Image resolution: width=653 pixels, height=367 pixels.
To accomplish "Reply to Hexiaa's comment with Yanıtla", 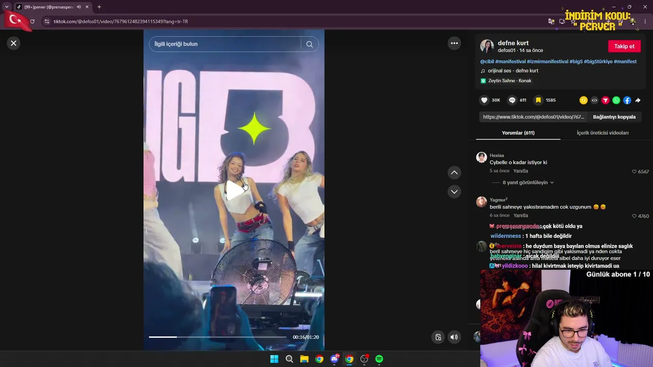I will [x=520, y=171].
